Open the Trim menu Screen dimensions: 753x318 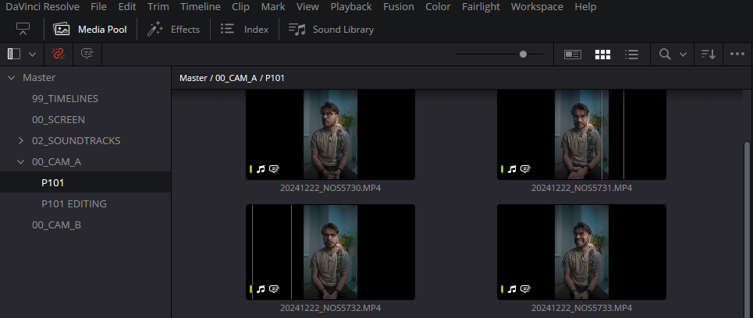[158, 7]
